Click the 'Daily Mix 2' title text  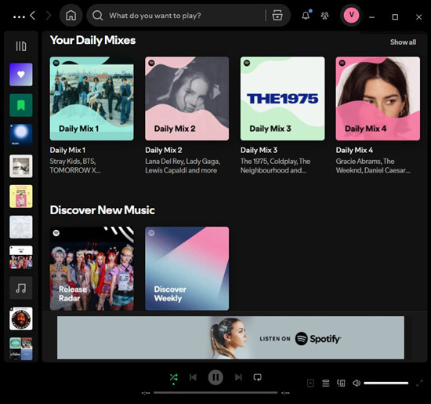pyautogui.click(x=164, y=151)
